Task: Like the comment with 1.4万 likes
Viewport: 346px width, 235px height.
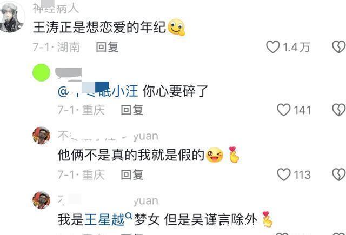Action: [273, 47]
